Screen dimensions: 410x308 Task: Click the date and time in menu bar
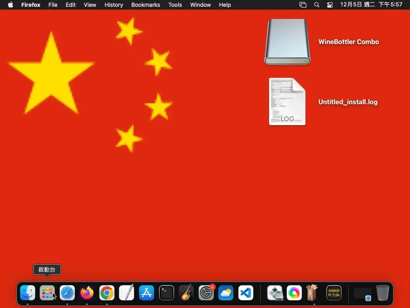click(371, 4)
